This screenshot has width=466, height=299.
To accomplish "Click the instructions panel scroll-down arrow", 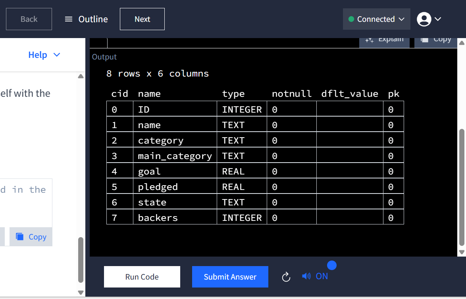I will (81, 293).
